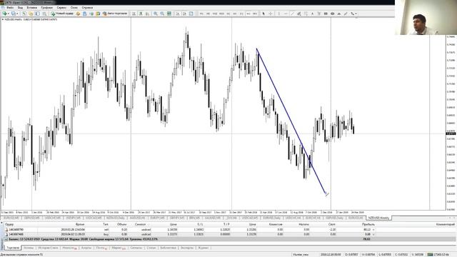Toggle the Chart Shift icon
457x257 pixels.
tap(184, 14)
